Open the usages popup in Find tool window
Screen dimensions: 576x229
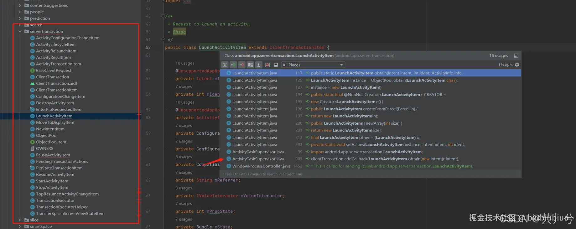click(516, 56)
